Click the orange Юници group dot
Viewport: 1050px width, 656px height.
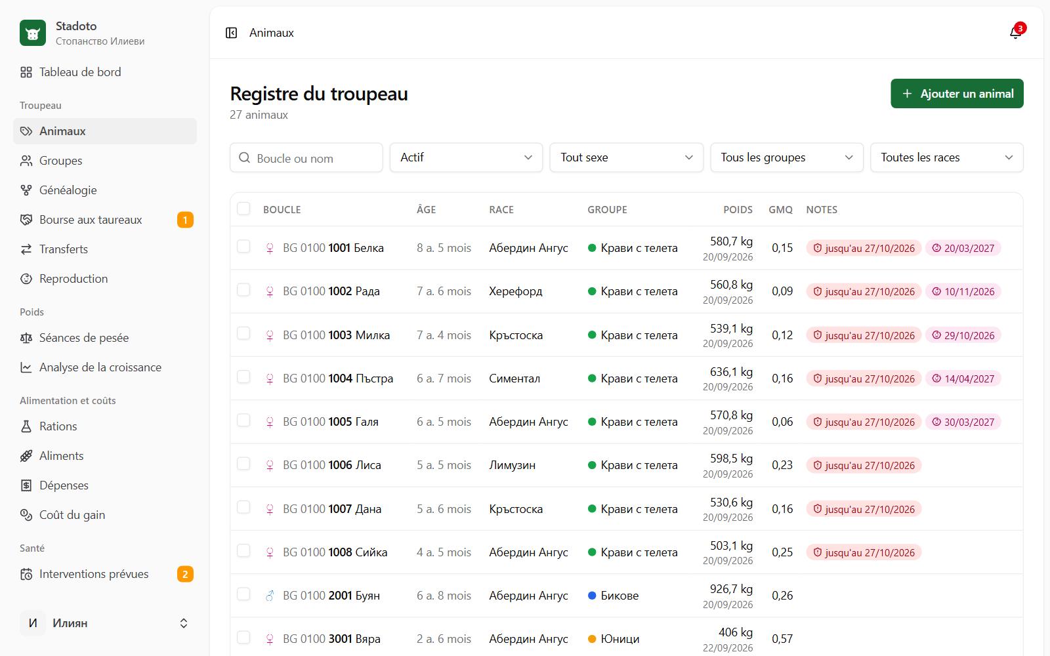(592, 639)
